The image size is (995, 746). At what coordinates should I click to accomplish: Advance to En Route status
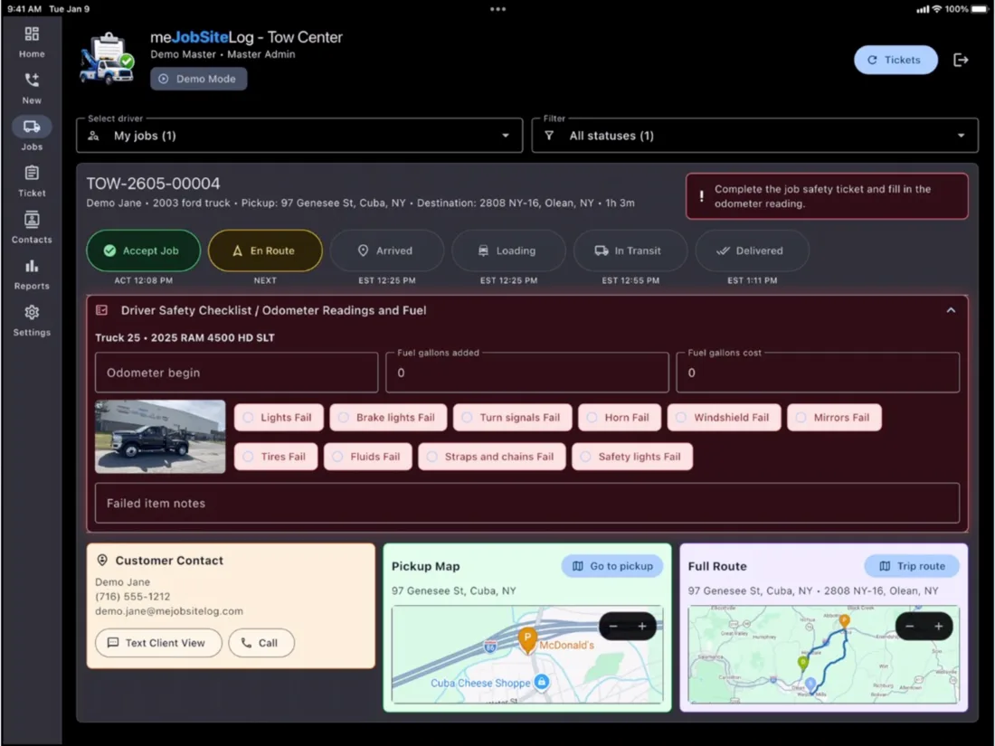pyautogui.click(x=265, y=250)
